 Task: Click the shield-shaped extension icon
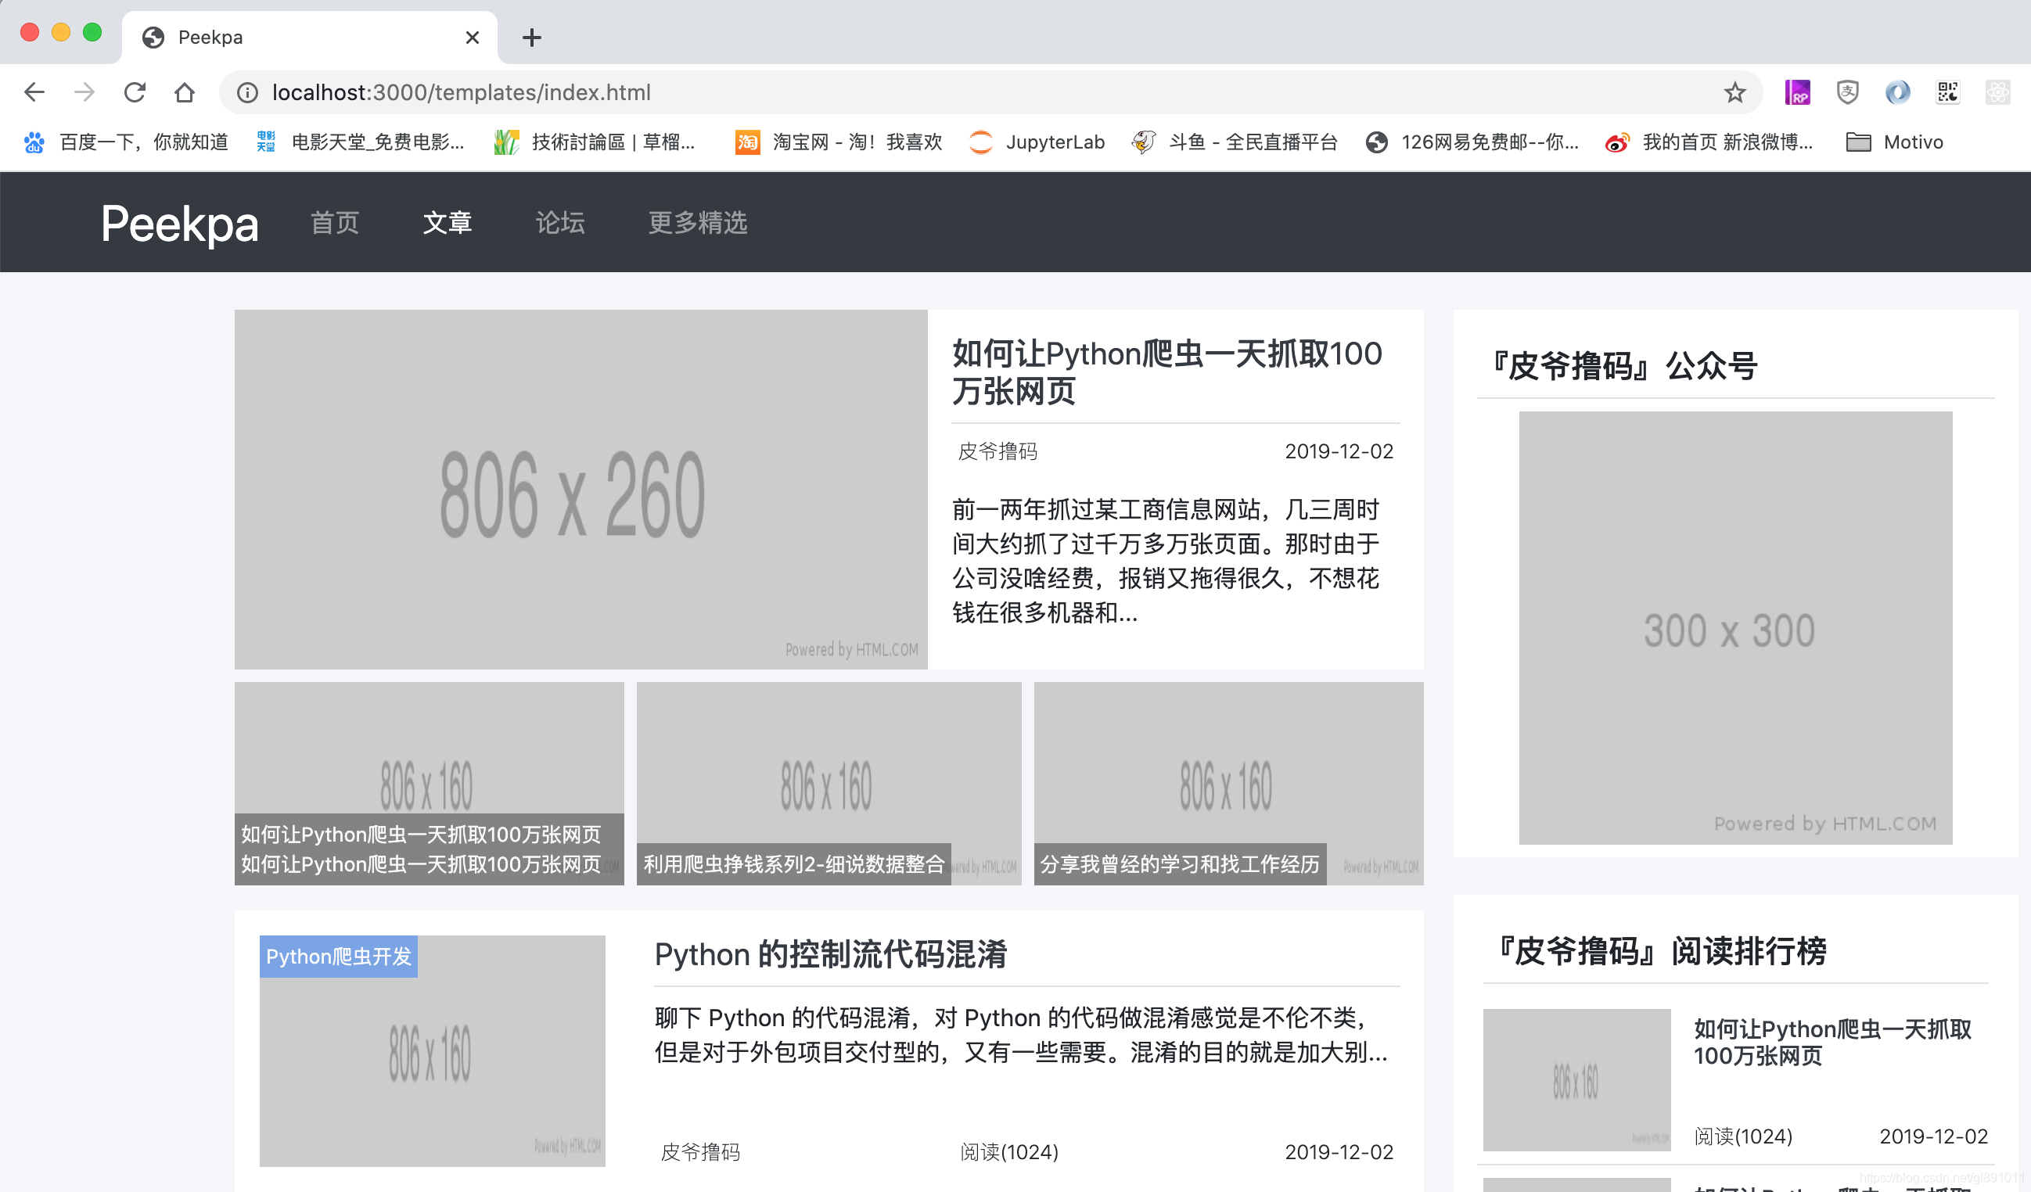pyautogui.click(x=1848, y=92)
